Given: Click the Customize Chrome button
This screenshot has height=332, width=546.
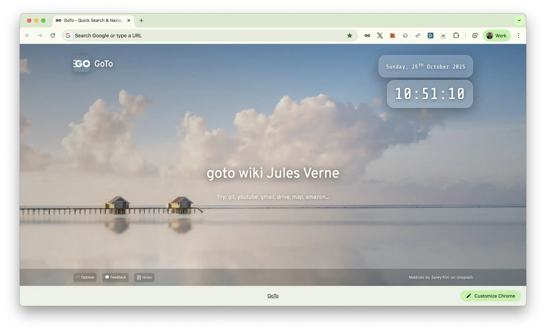Looking at the screenshot, I should pos(490,296).
